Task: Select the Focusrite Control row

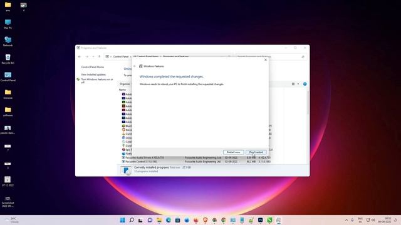Action: (196, 161)
